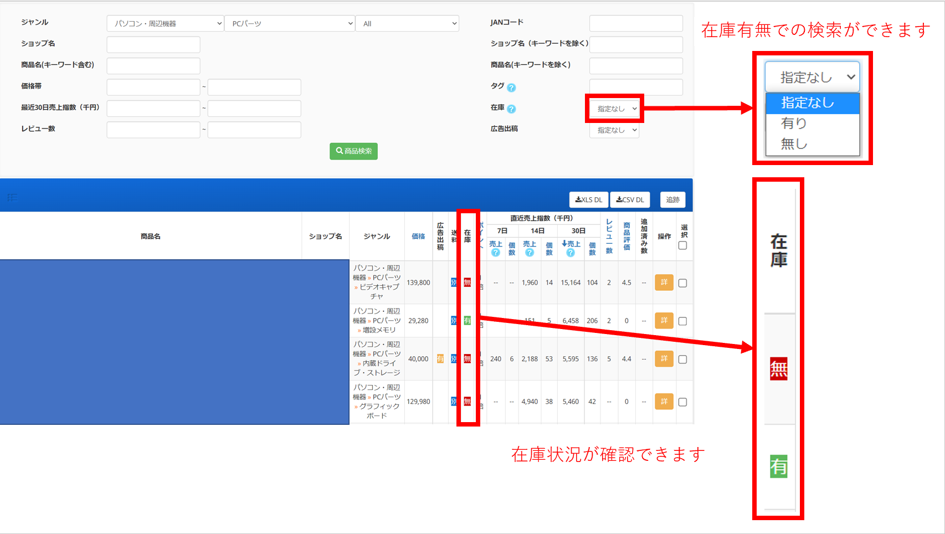Open the パソコン・周辺機器 genre dropdown
The width and height of the screenshot is (945, 534).
point(165,23)
